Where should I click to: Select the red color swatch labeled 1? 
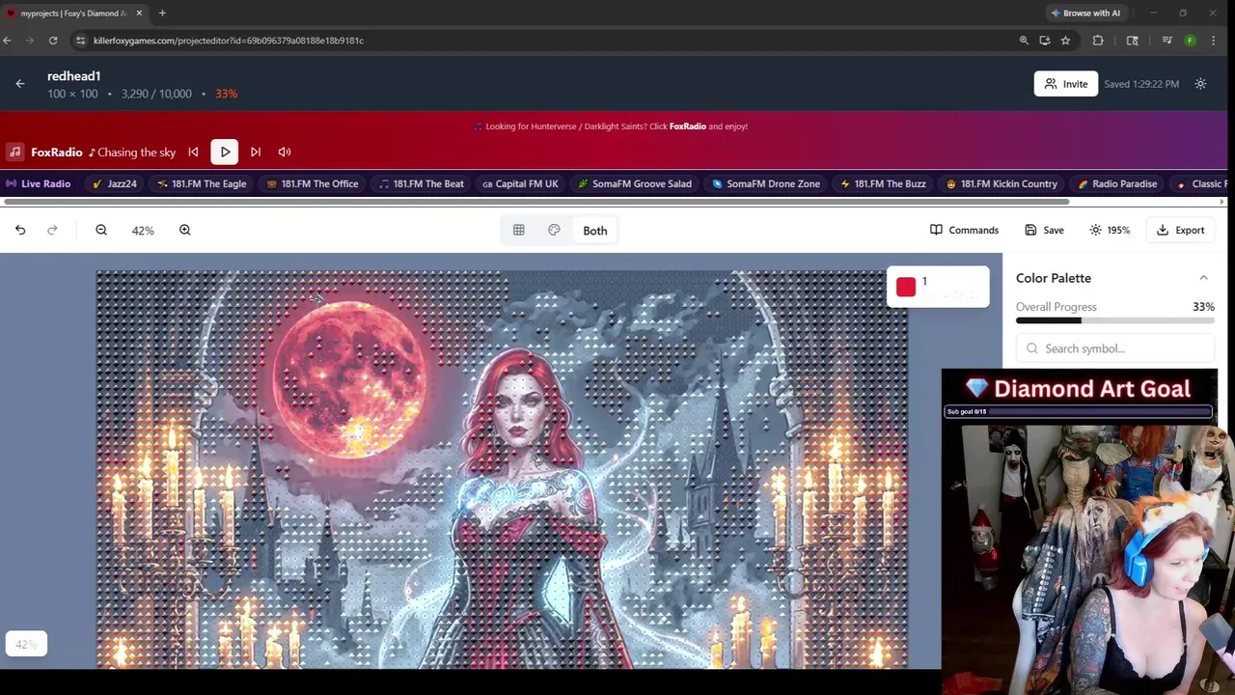pos(905,287)
